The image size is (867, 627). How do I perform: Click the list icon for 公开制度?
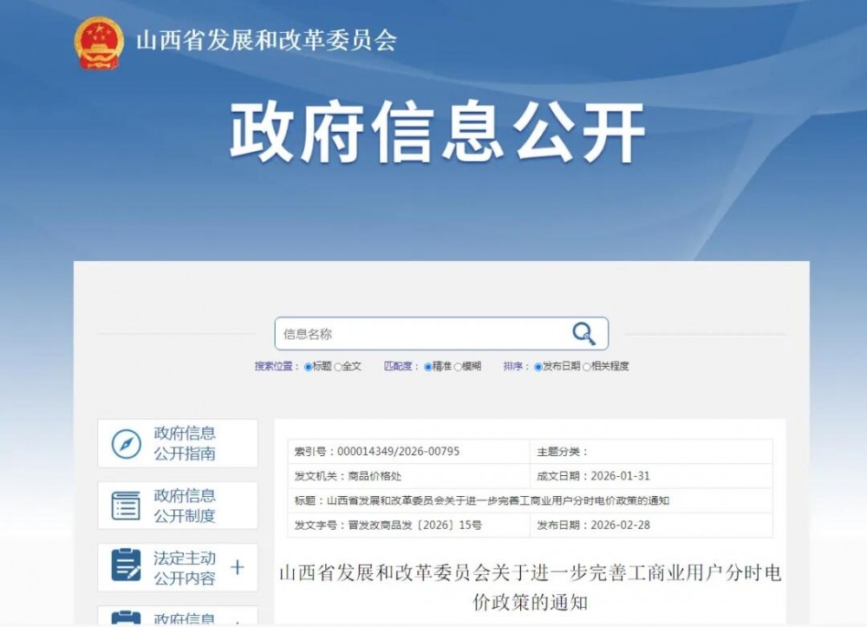point(127,506)
